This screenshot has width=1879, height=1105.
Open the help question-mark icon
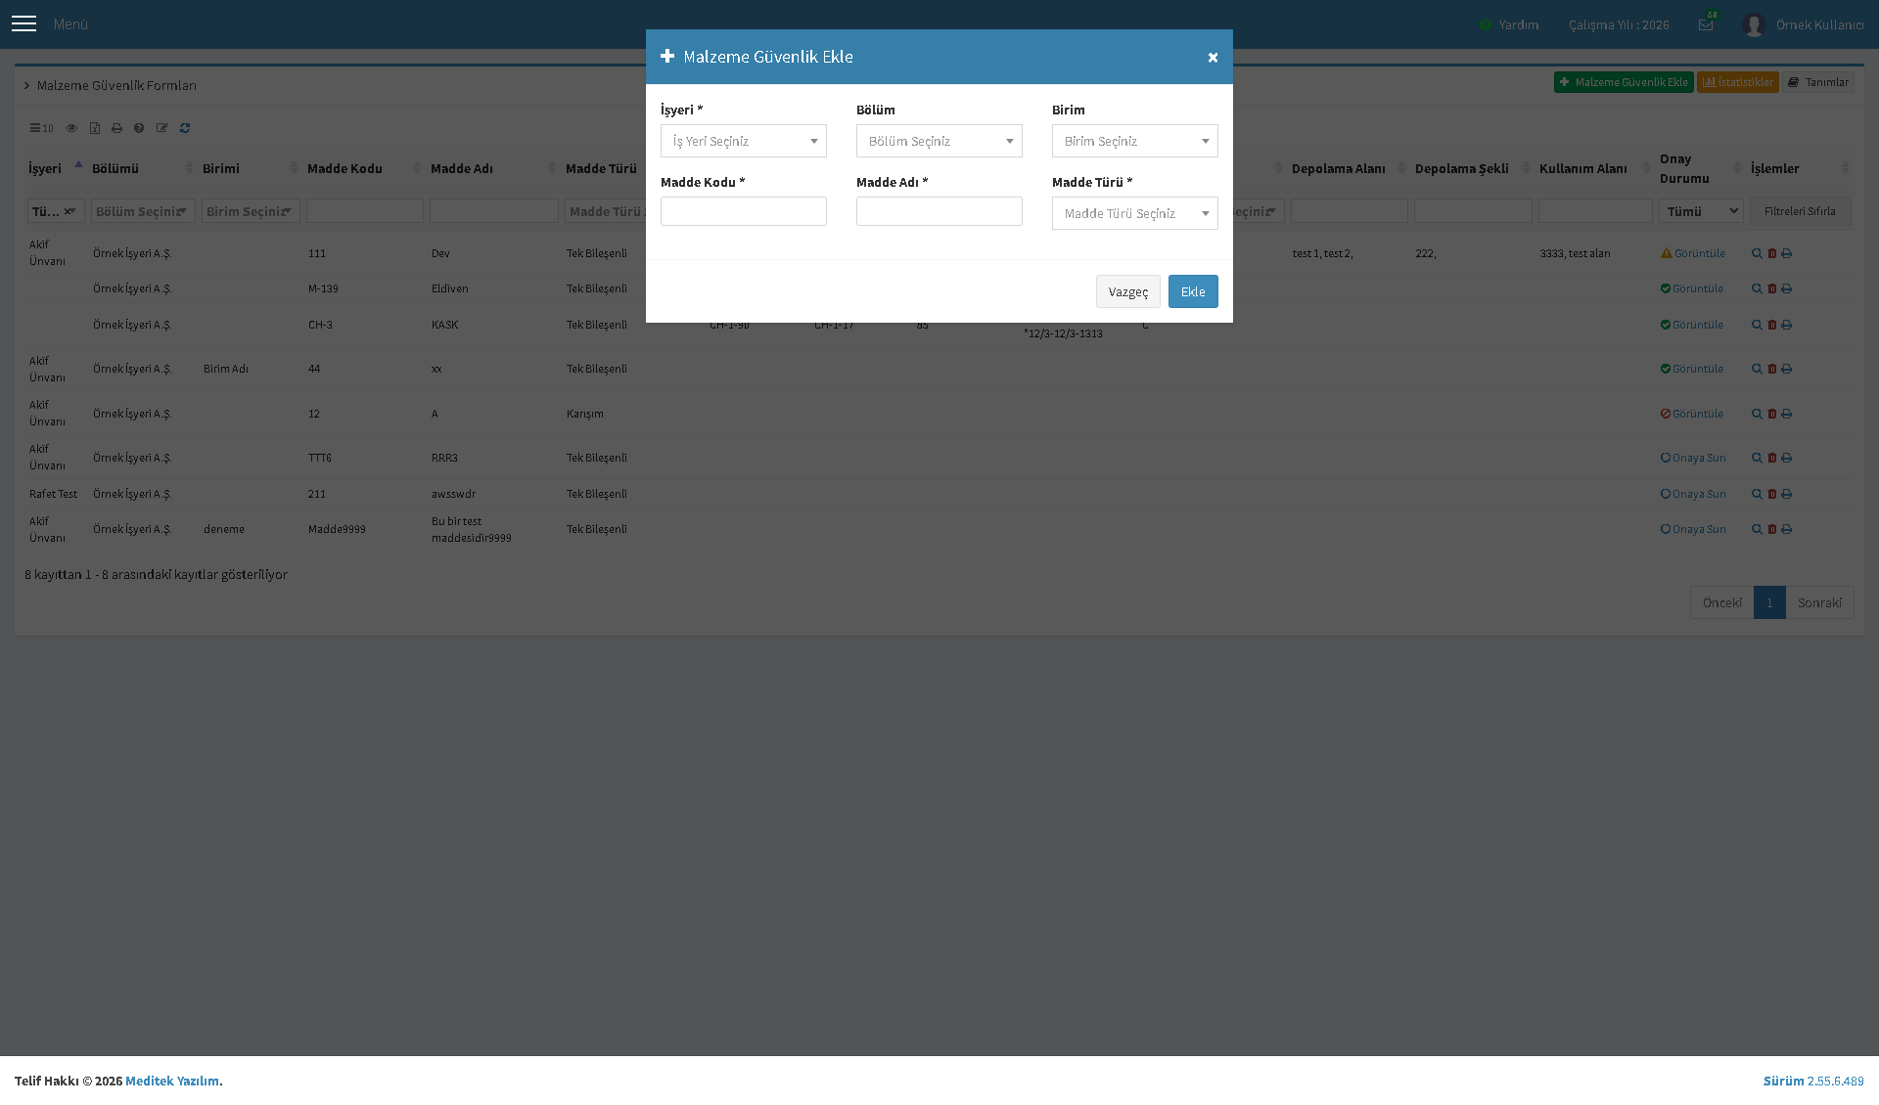(139, 128)
